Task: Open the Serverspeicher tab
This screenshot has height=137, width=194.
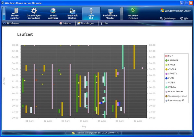Action: 15,14
